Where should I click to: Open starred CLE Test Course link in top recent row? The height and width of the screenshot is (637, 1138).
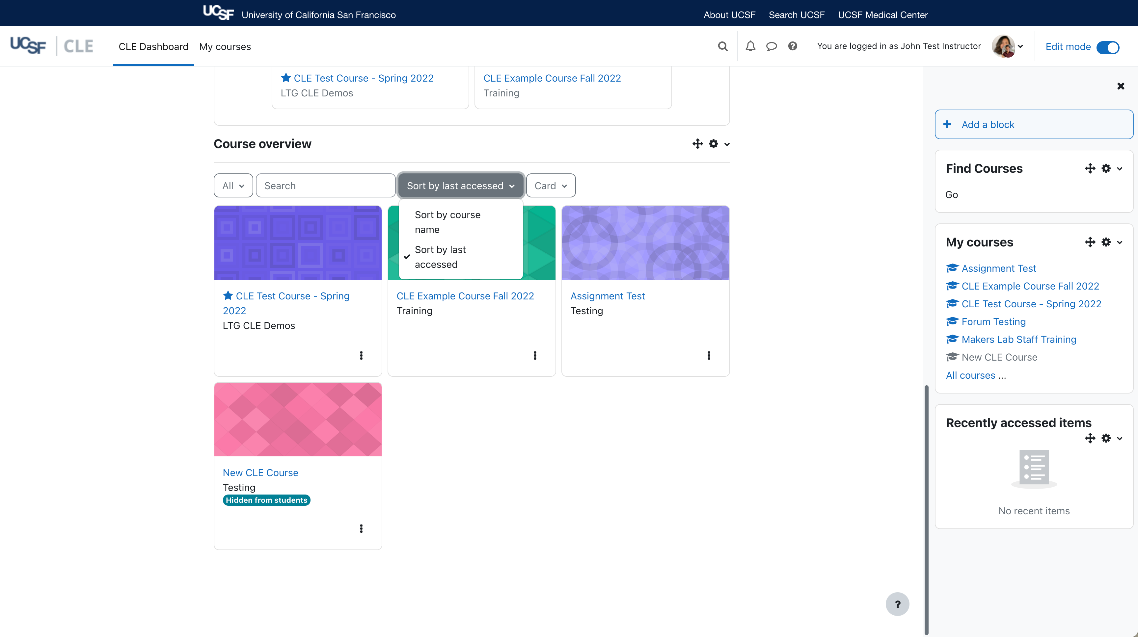(363, 78)
